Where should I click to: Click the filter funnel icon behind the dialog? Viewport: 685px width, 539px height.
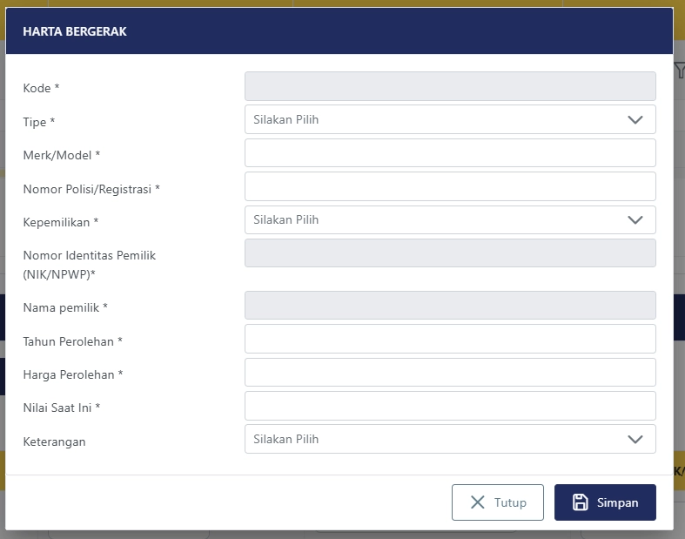point(680,71)
